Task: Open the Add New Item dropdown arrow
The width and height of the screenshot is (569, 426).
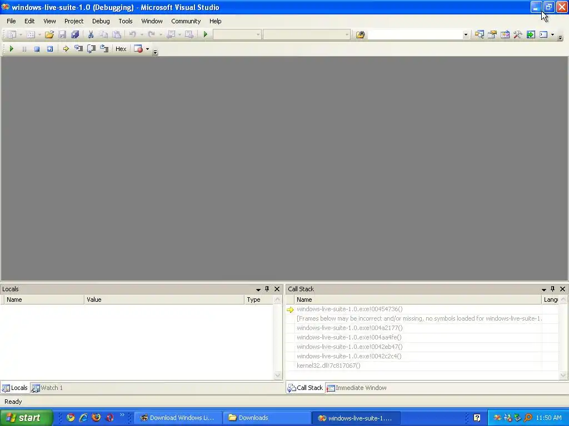Action: 39,34
